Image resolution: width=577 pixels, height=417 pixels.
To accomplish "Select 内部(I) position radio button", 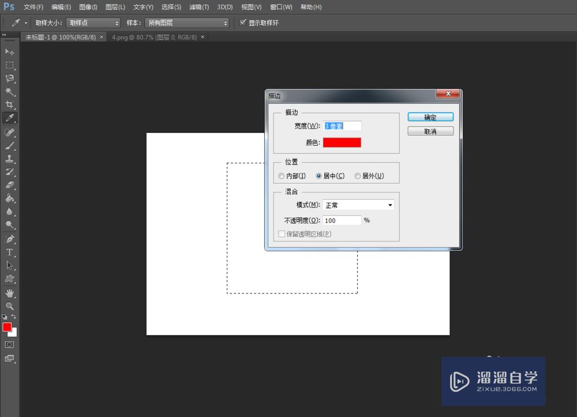I will point(282,176).
